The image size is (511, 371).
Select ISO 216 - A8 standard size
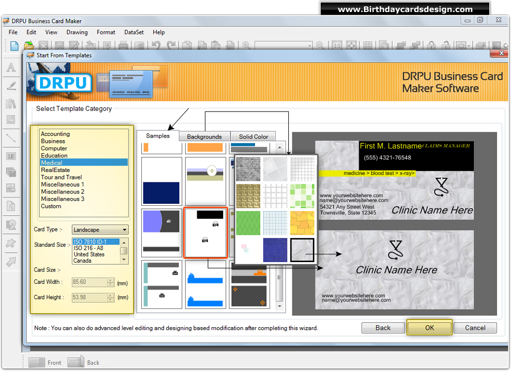pyautogui.click(x=88, y=248)
